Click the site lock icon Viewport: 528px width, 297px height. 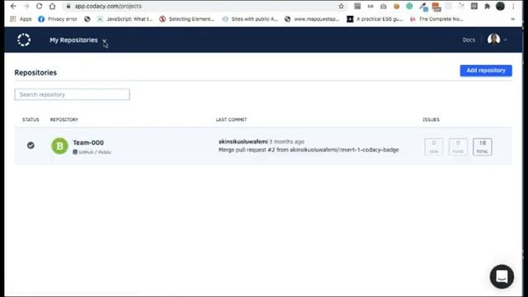(x=68, y=6)
